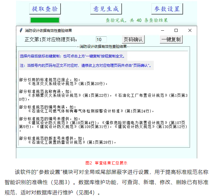
Task: Open 参数设置 settings button
Action: pos(167,9)
